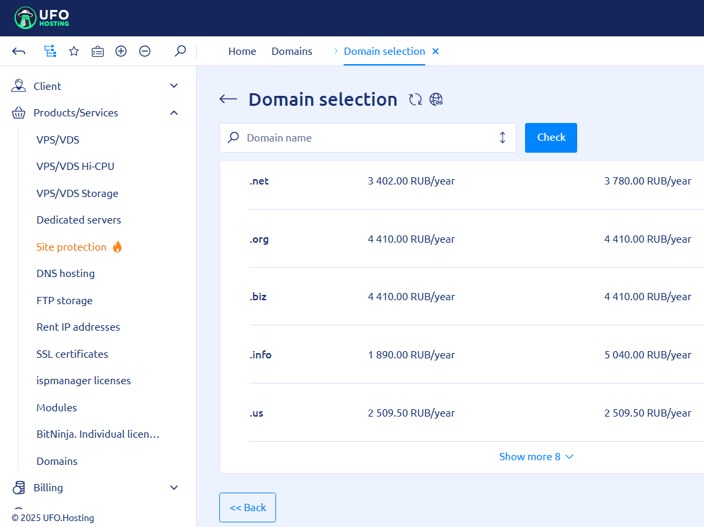Open the menu tree structure icon
Image resolution: width=704 pixels, height=527 pixels.
point(50,51)
